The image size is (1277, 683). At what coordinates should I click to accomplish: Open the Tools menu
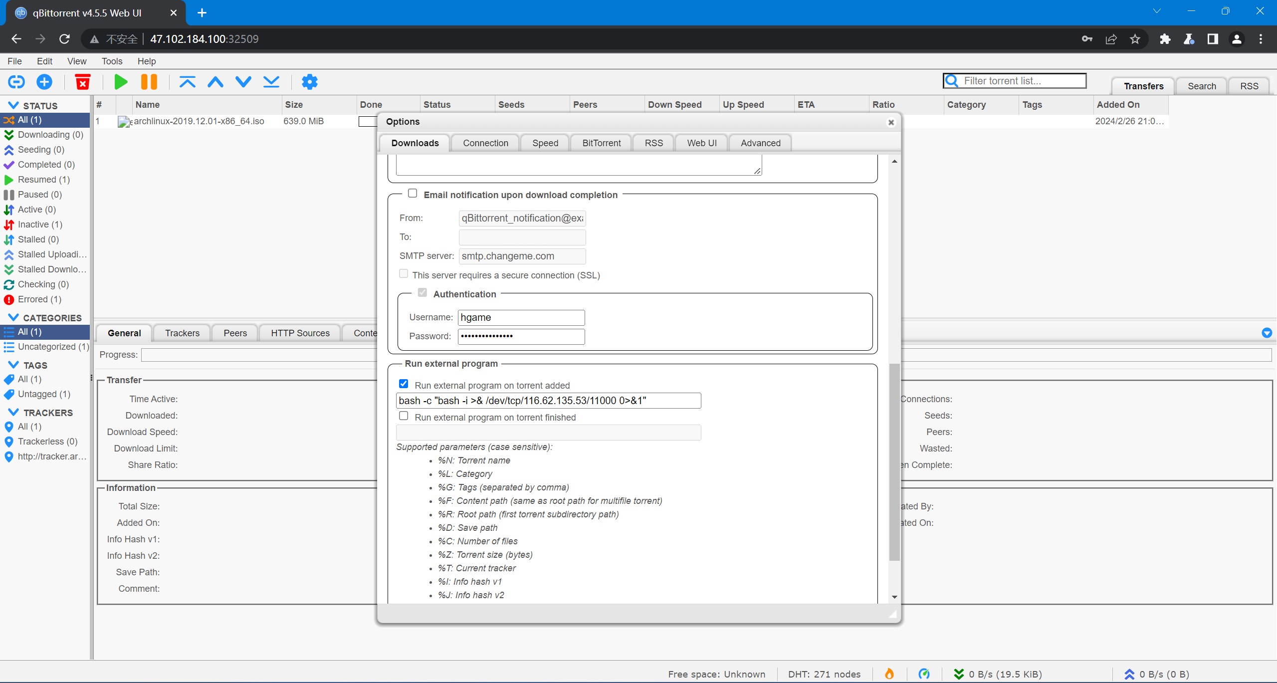(112, 61)
